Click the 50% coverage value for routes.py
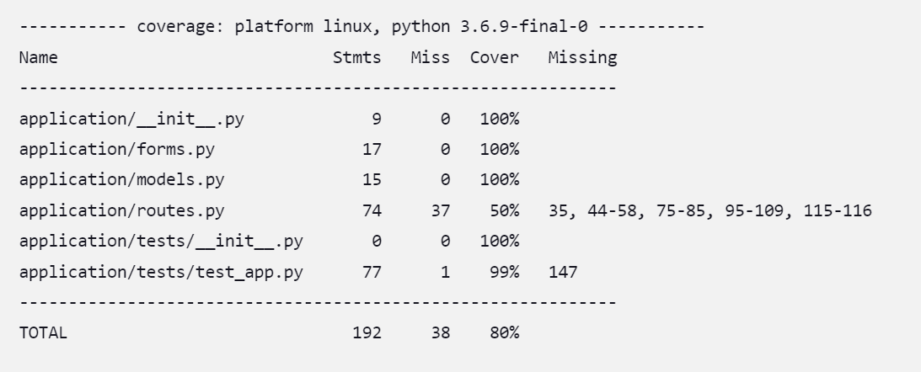This screenshot has height=372, width=921. [x=505, y=210]
